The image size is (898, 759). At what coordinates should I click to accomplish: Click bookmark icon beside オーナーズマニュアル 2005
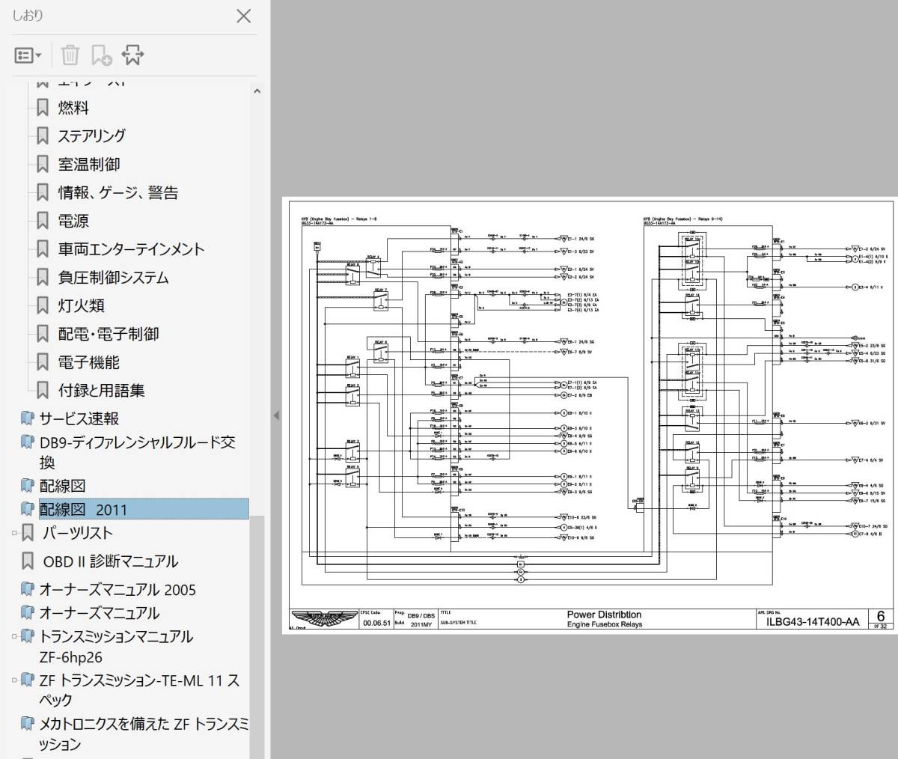(x=28, y=590)
